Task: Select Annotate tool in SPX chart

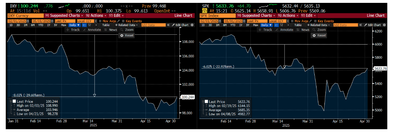Action: pyautogui.click(x=284, y=30)
